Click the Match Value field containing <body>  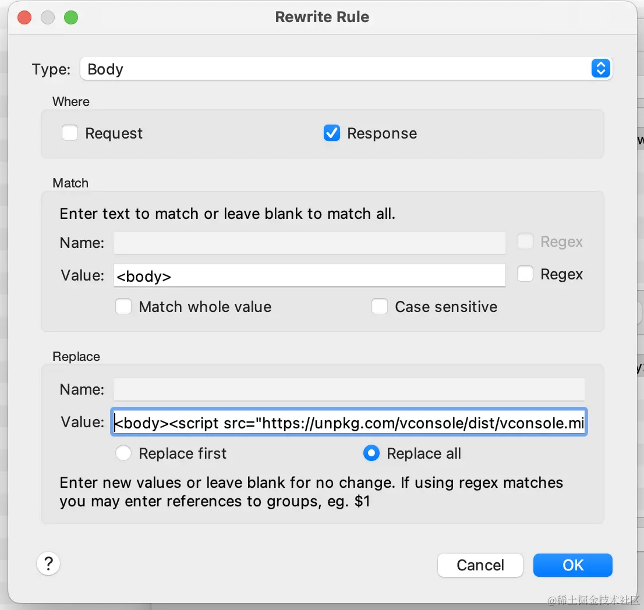pos(309,275)
